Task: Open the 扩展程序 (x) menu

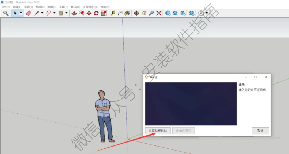Action: click(x=90, y=7)
